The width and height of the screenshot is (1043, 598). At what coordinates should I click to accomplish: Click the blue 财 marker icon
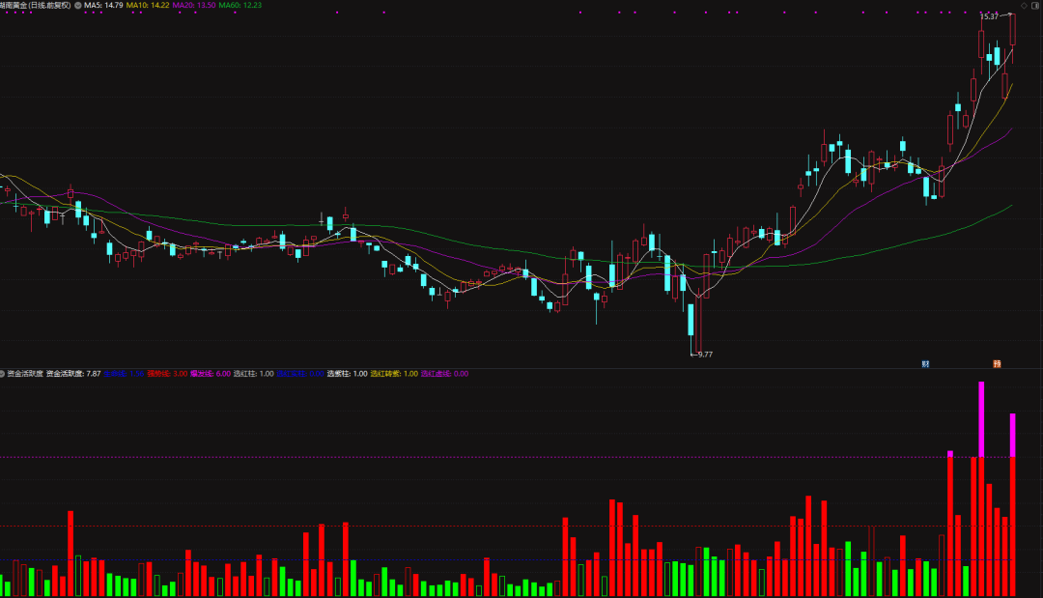tap(925, 364)
